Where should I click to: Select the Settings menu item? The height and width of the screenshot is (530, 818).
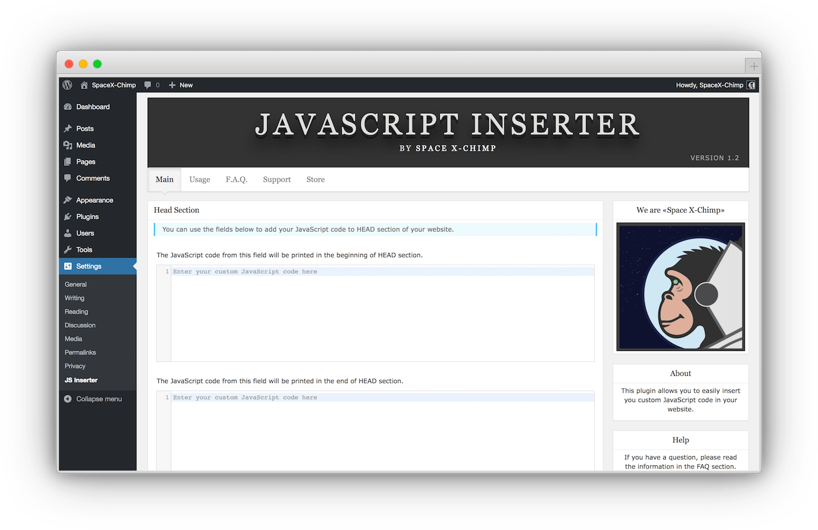coord(97,266)
